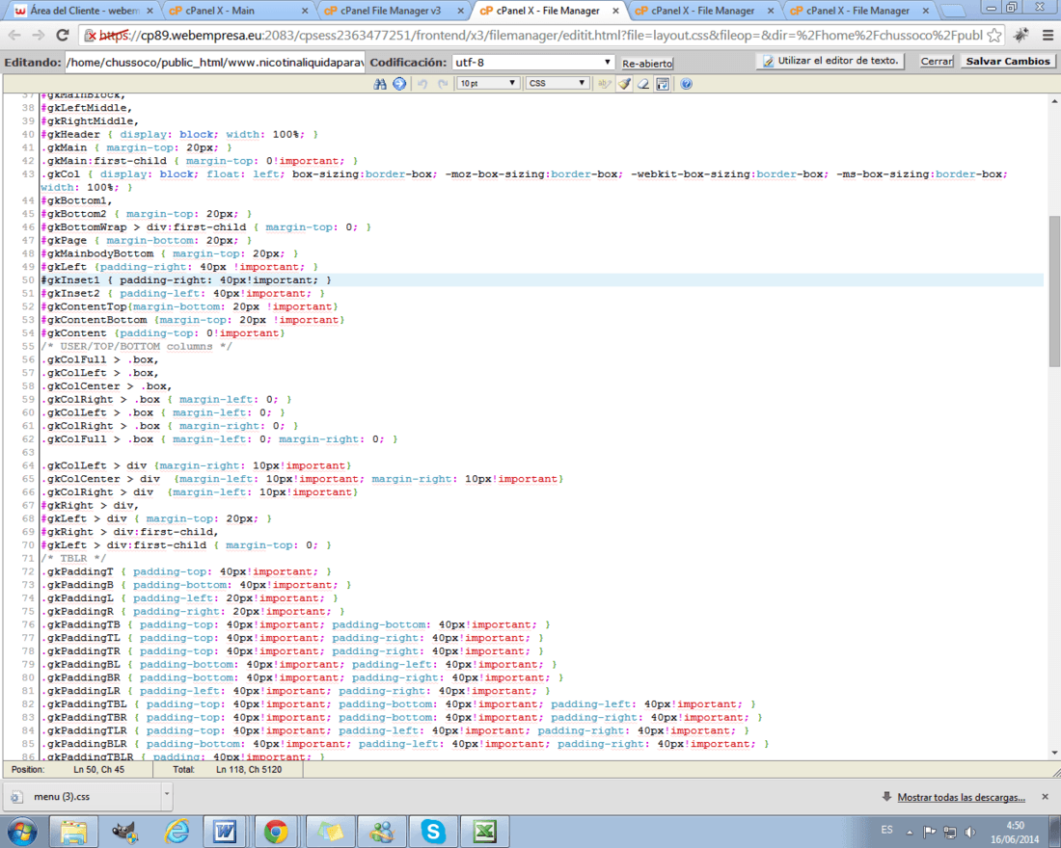
Task: Open the search binoculars tool
Action: 380,84
